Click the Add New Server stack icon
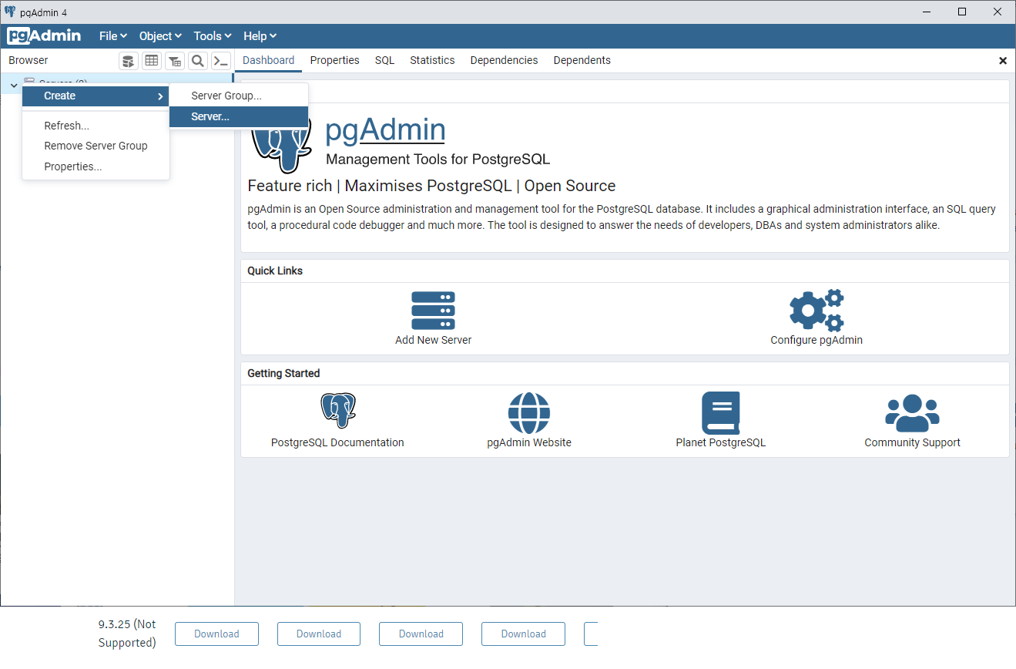 [433, 311]
